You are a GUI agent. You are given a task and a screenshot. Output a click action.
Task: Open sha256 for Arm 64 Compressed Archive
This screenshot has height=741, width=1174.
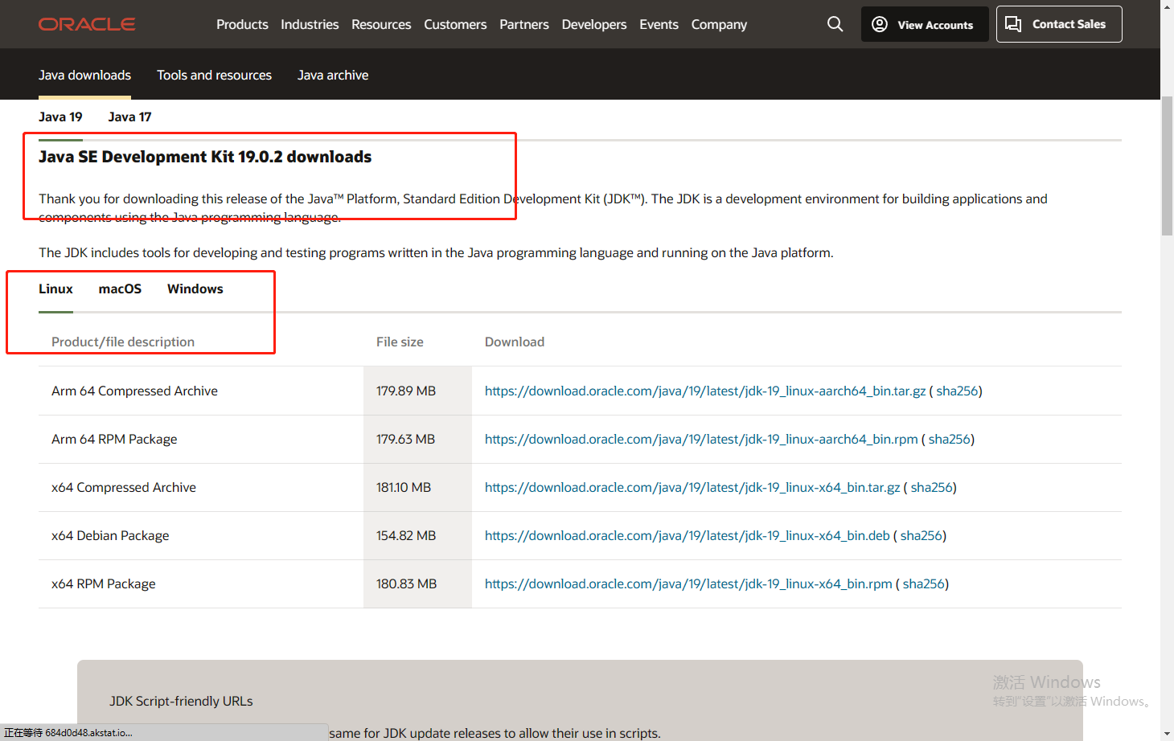[957, 391]
